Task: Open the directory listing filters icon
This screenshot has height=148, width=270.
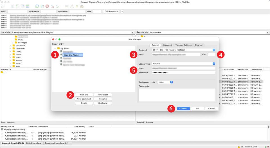Action: (67, 6)
